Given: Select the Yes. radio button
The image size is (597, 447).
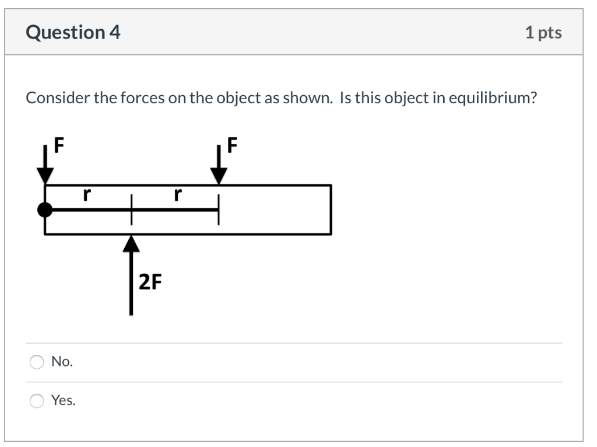Looking at the screenshot, I should (x=36, y=401).
